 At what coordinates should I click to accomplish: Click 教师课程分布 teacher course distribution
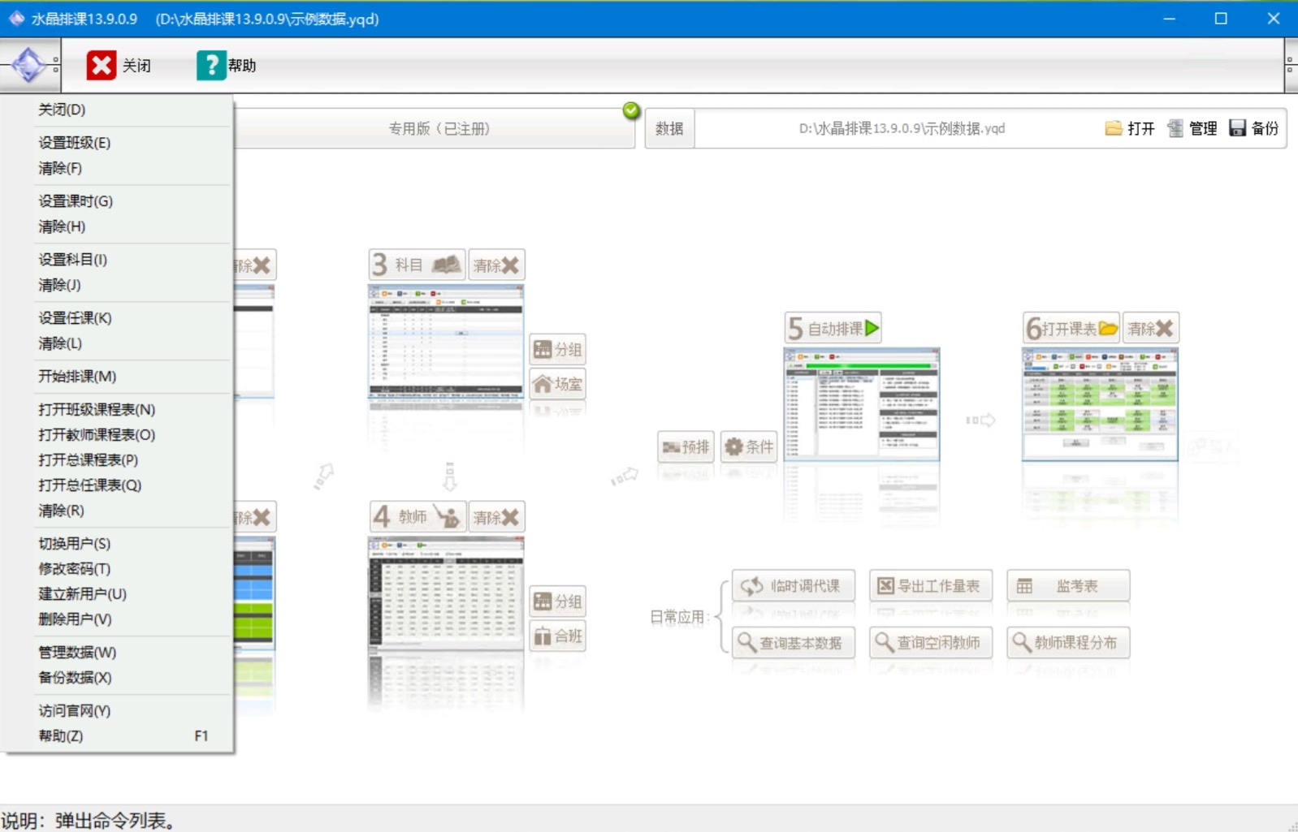click(1068, 642)
